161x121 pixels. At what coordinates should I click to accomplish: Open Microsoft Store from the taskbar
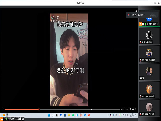[x=65, y=115]
